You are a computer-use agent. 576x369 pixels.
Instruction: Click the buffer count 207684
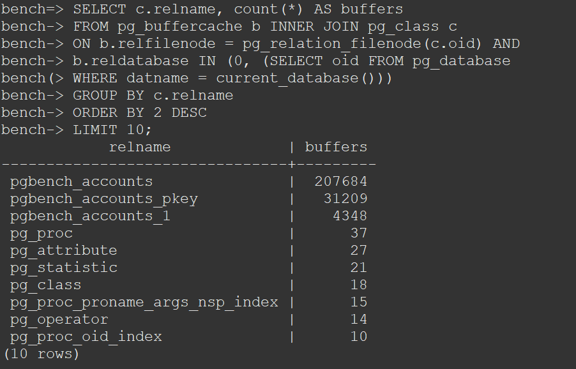[341, 181]
